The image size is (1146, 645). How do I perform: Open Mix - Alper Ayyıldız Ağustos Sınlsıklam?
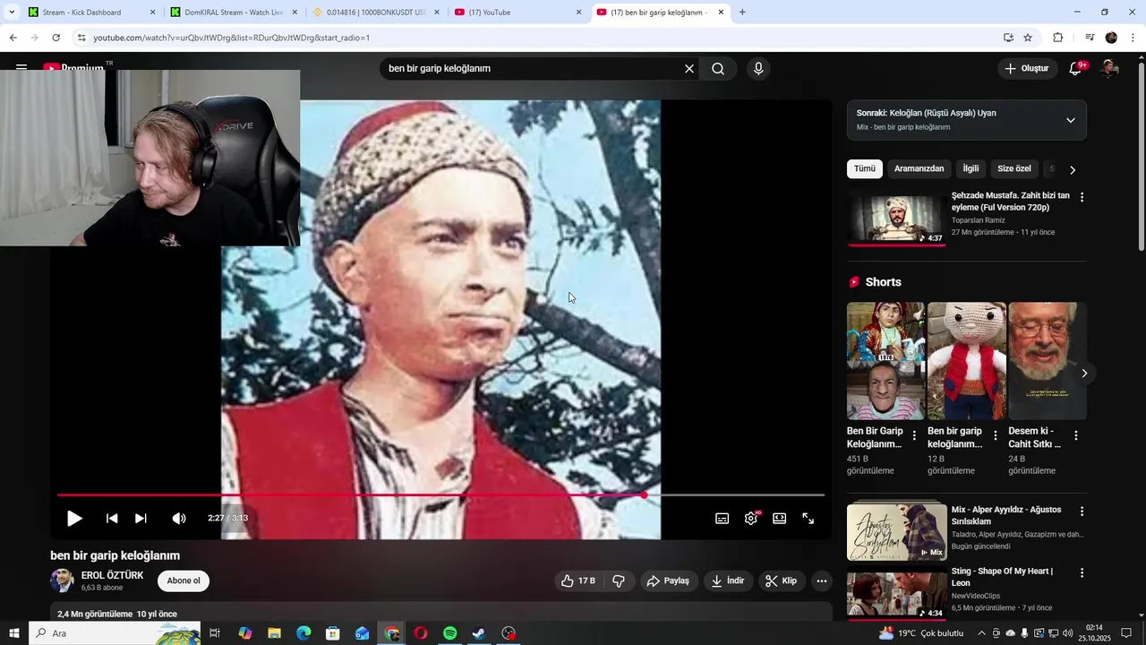coord(1006,515)
